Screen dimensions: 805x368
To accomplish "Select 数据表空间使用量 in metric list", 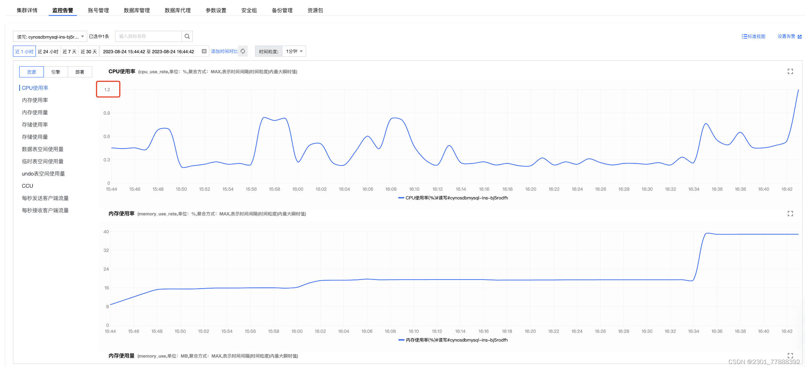I will [x=43, y=149].
